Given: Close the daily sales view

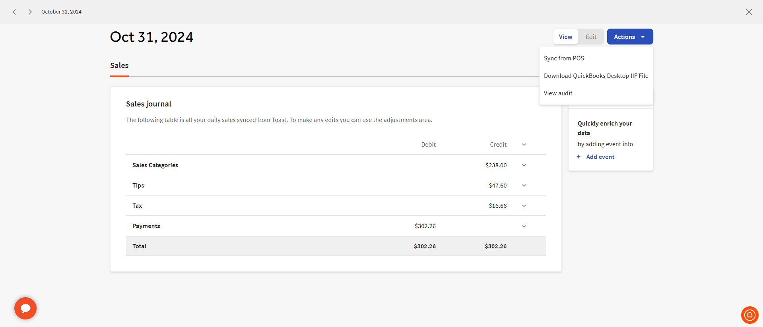Looking at the screenshot, I should [x=749, y=12].
